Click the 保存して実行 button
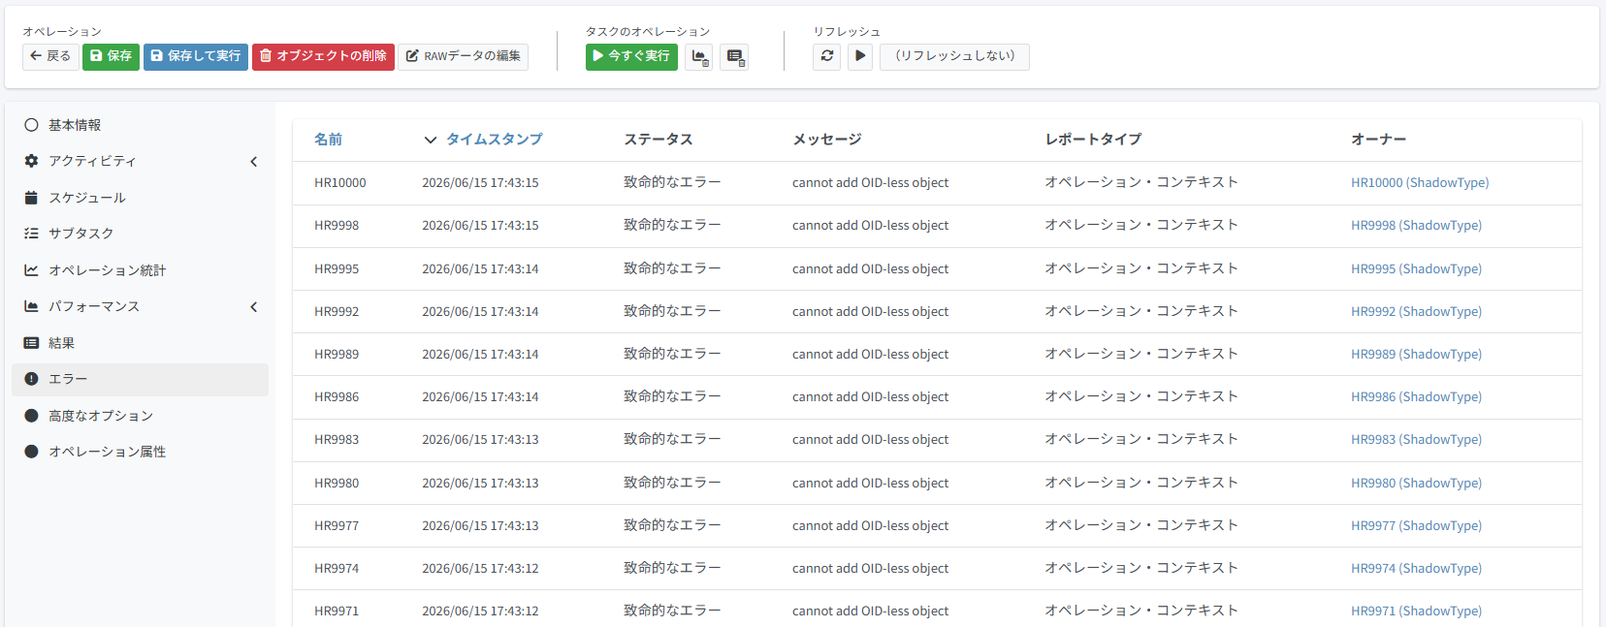1606x627 pixels. coord(196,56)
